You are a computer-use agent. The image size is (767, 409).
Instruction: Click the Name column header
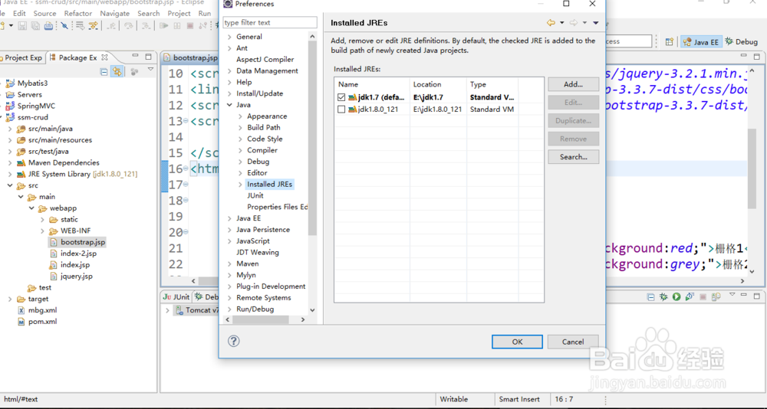click(x=372, y=84)
